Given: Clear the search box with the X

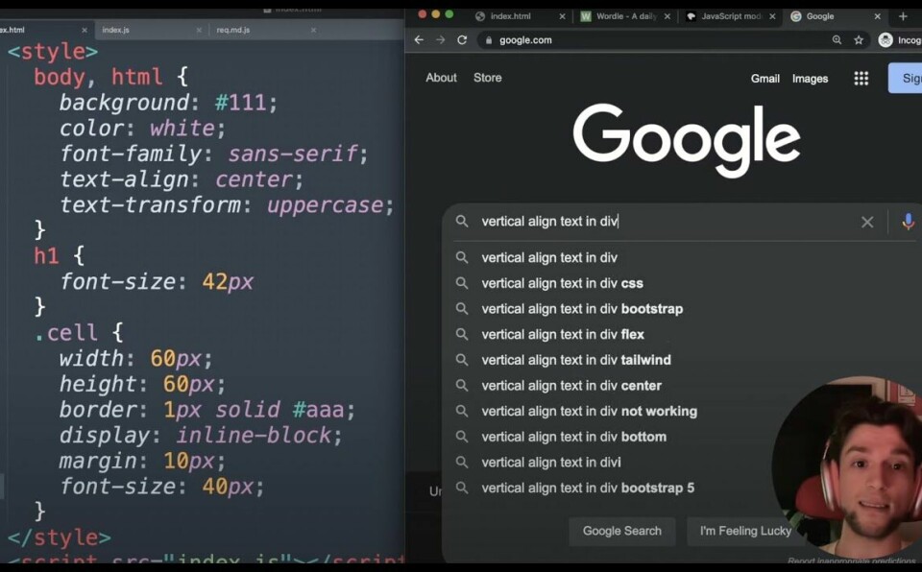Looking at the screenshot, I should 867,222.
